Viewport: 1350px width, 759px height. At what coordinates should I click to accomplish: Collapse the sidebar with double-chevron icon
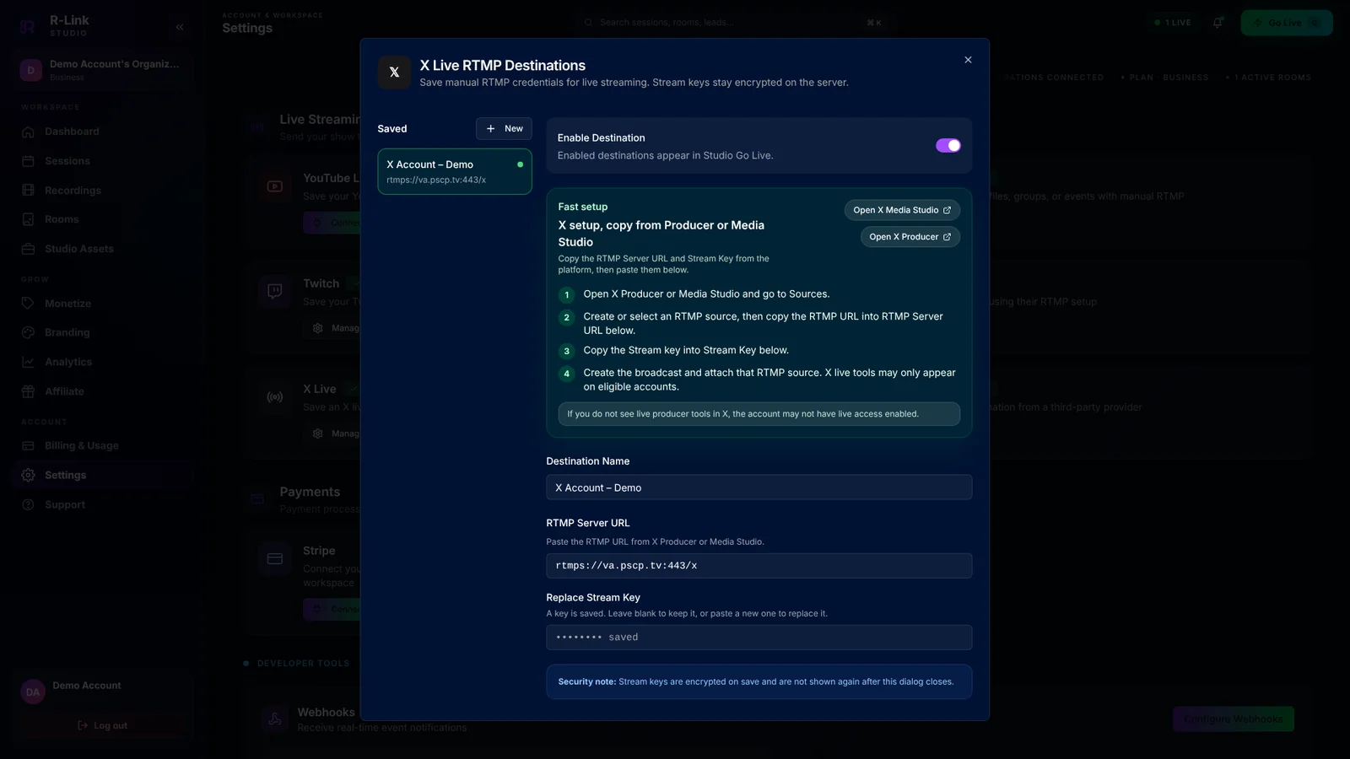click(x=180, y=27)
